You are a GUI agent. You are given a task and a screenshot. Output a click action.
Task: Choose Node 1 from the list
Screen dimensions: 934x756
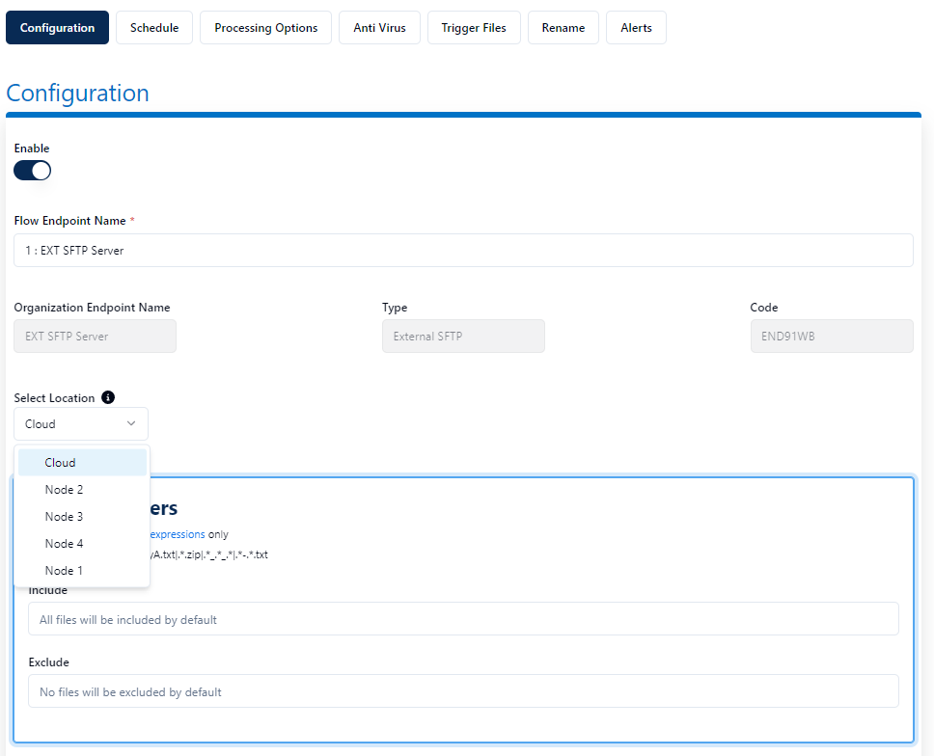(x=82, y=571)
